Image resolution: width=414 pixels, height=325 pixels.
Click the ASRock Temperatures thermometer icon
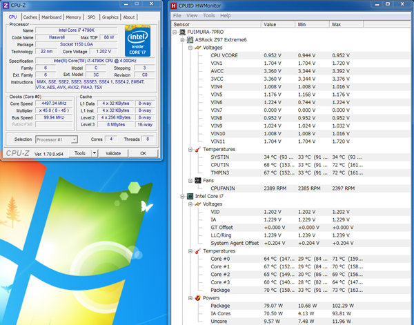198,150
